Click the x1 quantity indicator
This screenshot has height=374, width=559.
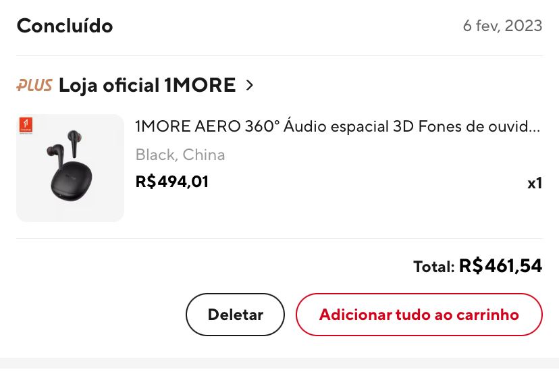click(x=535, y=183)
